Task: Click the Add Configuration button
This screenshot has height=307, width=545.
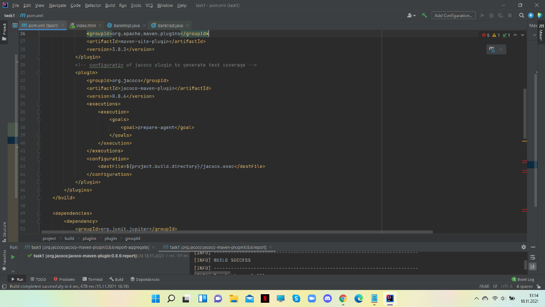Action: point(453,15)
